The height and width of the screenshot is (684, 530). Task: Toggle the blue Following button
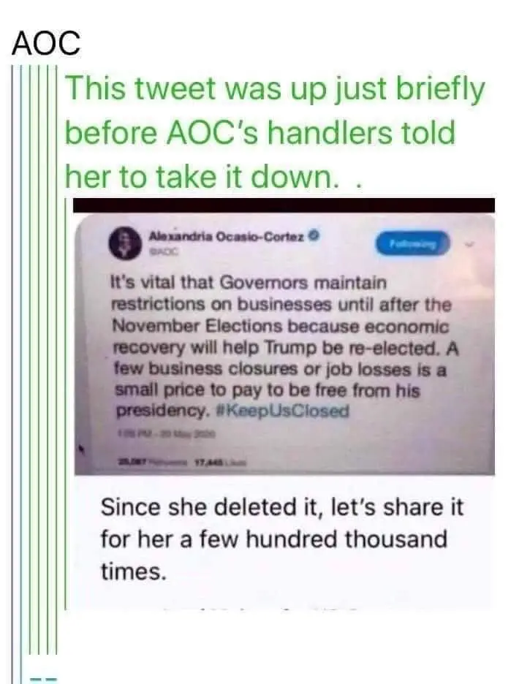tap(414, 244)
